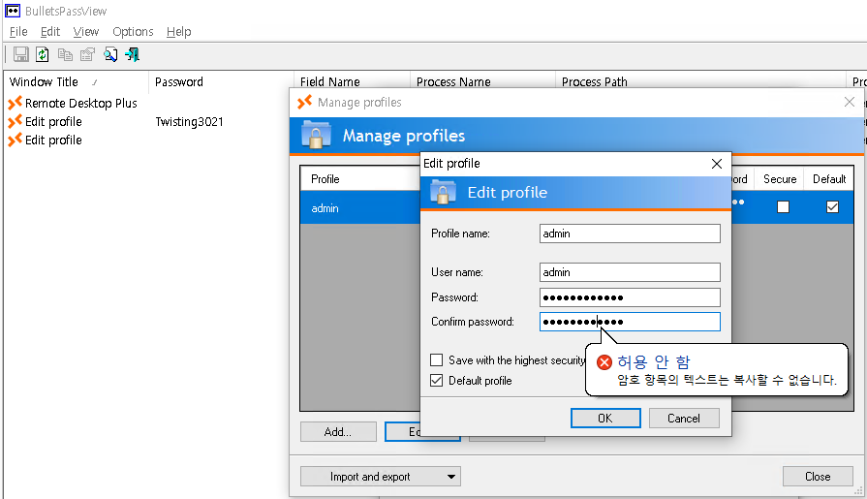Open the Import and export dropdown

(381, 477)
